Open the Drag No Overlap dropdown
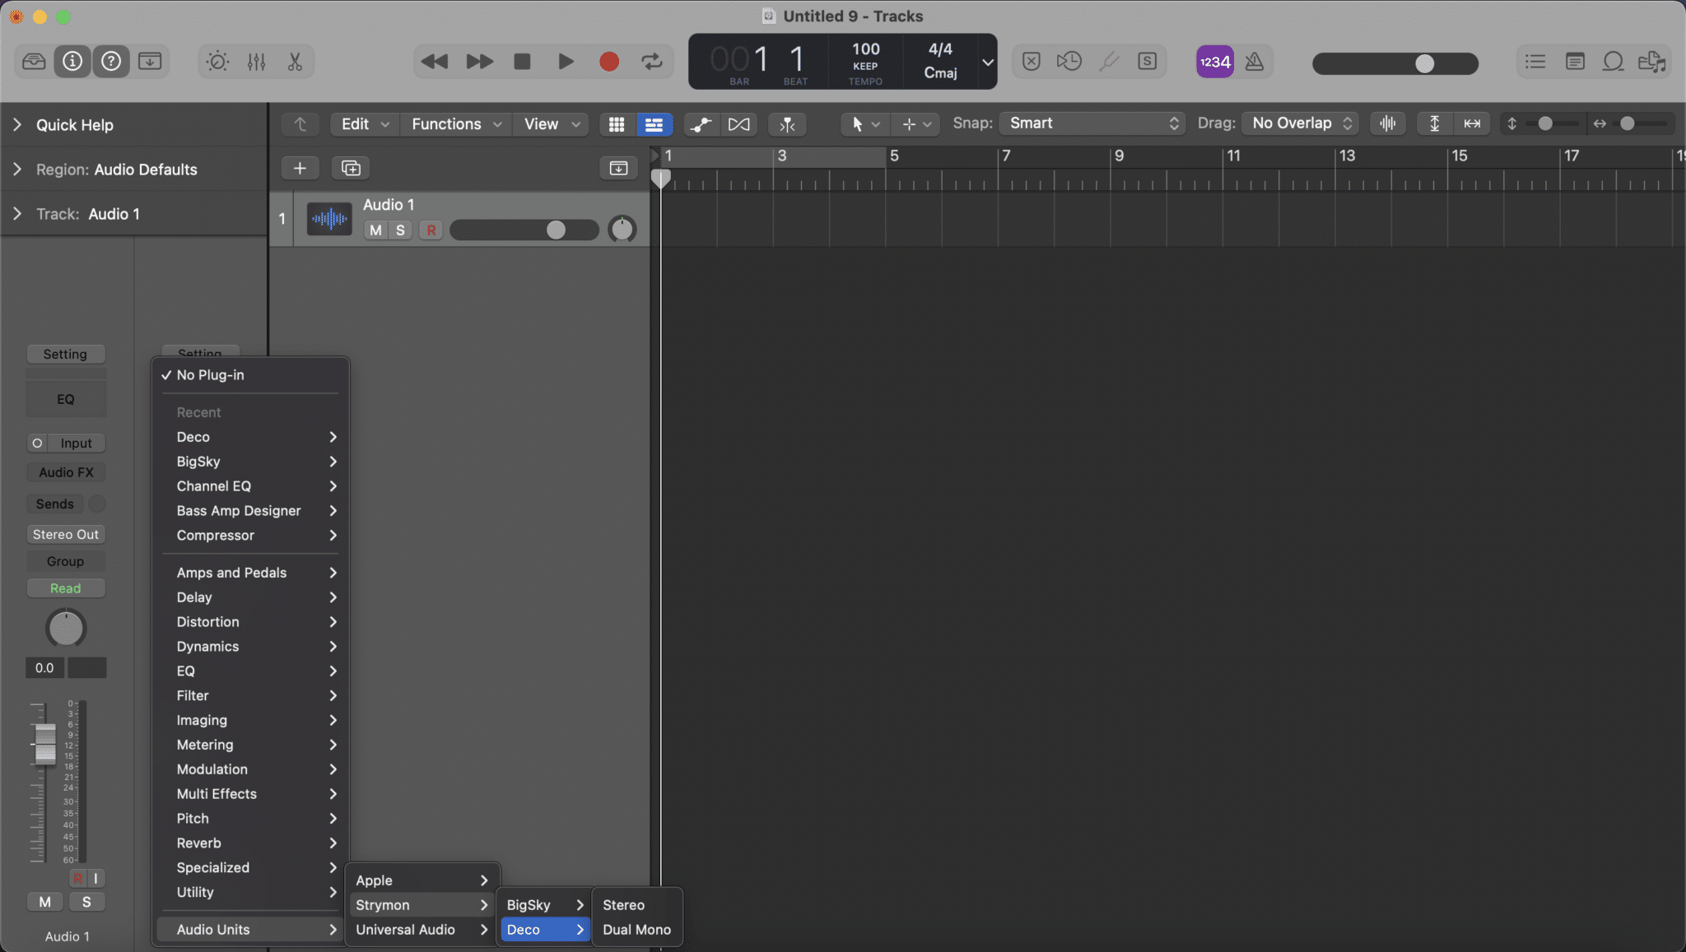This screenshot has width=1686, height=952. [1298, 123]
